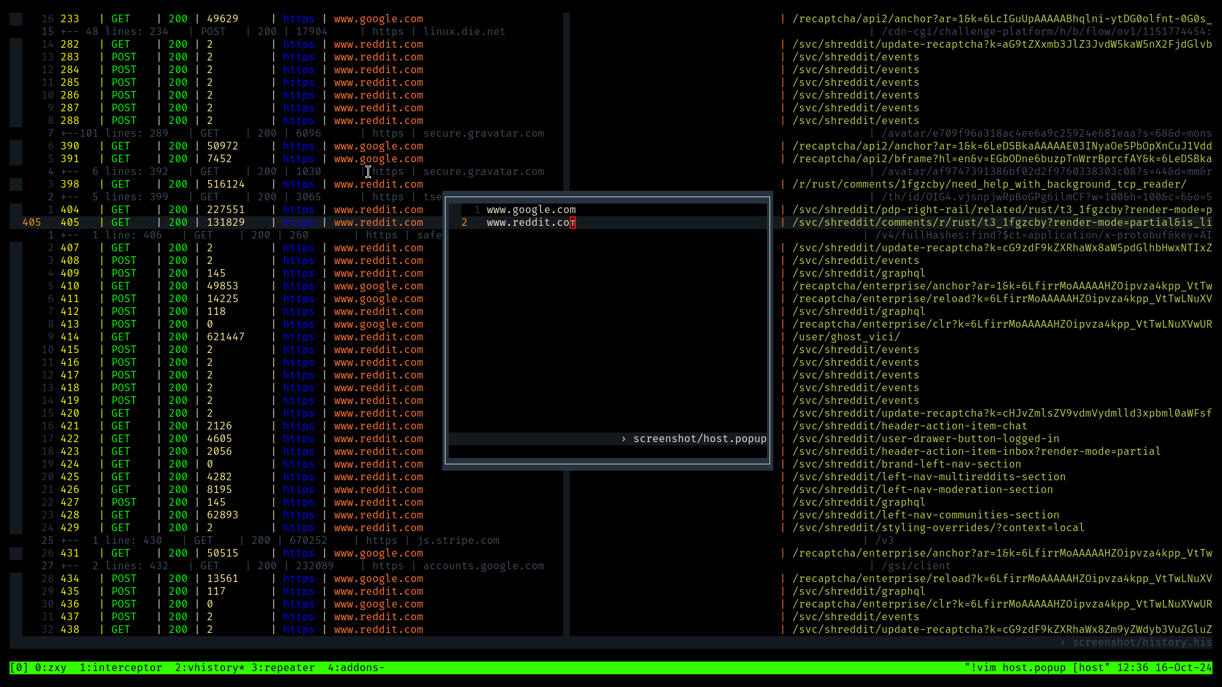1222x687 pixels.
Task: Click the https scheme of request 233
Action: pos(298,18)
